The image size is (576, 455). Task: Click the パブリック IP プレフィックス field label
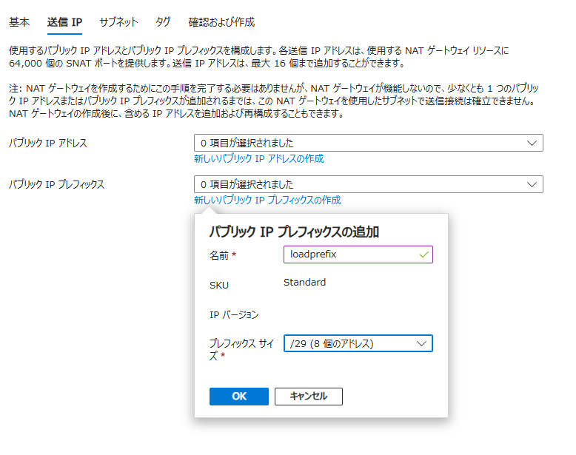click(x=56, y=184)
